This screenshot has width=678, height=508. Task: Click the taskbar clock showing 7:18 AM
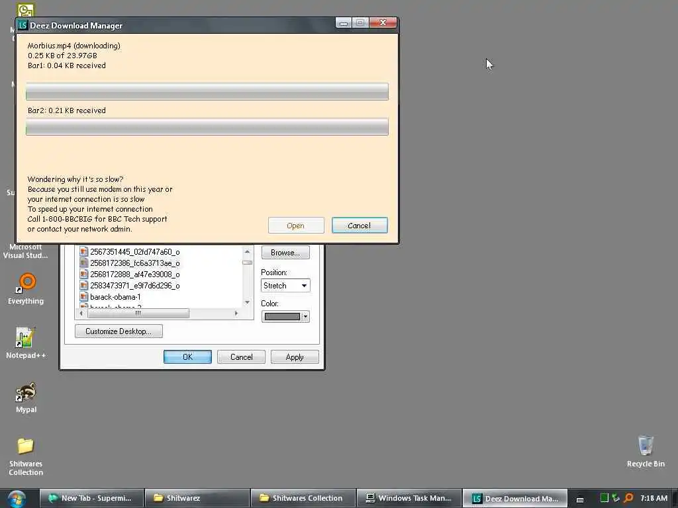point(654,498)
